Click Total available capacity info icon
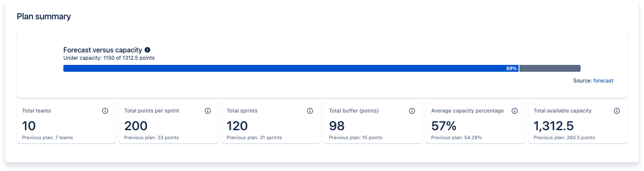The width and height of the screenshot is (644, 171). point(617,111)
